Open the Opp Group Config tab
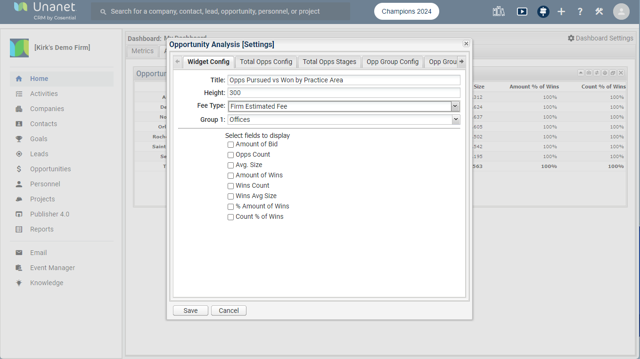The height and width of the screenshot is (359, 640). click(392, 62)
